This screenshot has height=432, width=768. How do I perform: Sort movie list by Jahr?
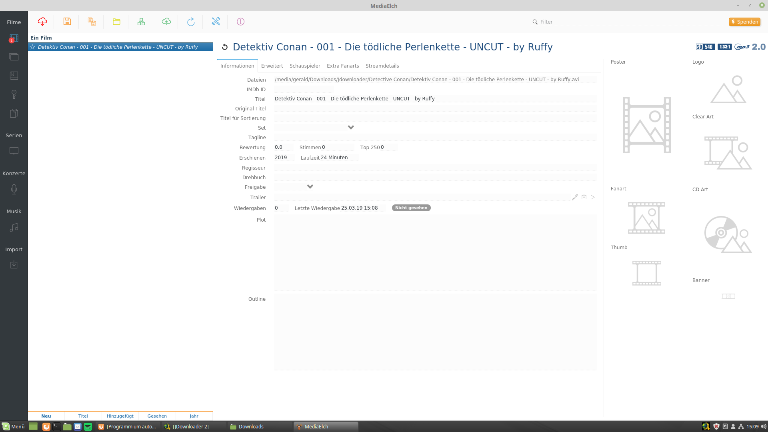(x=194, y=416)
